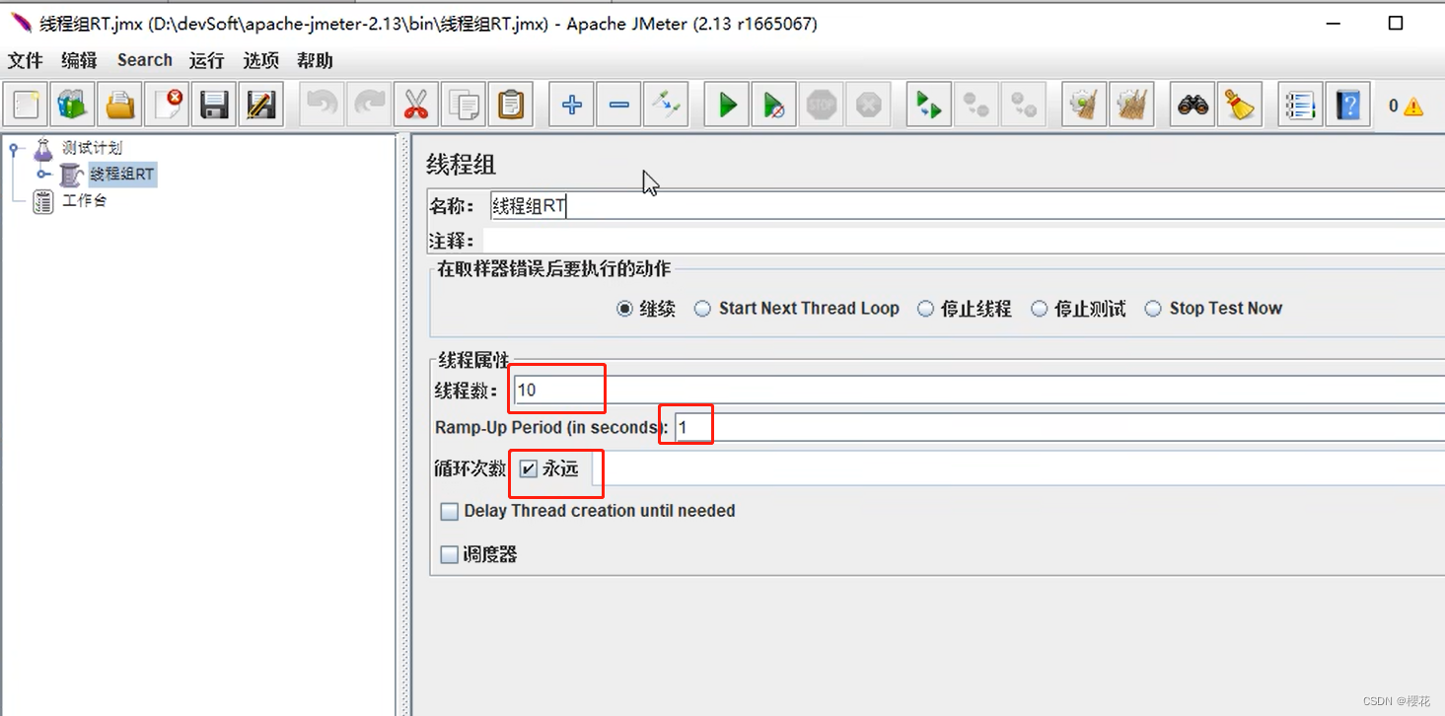The width and height of the screenshot is (1445, 716).
Task: Select the 继续 radio button
Action: [x=624, y=309]
